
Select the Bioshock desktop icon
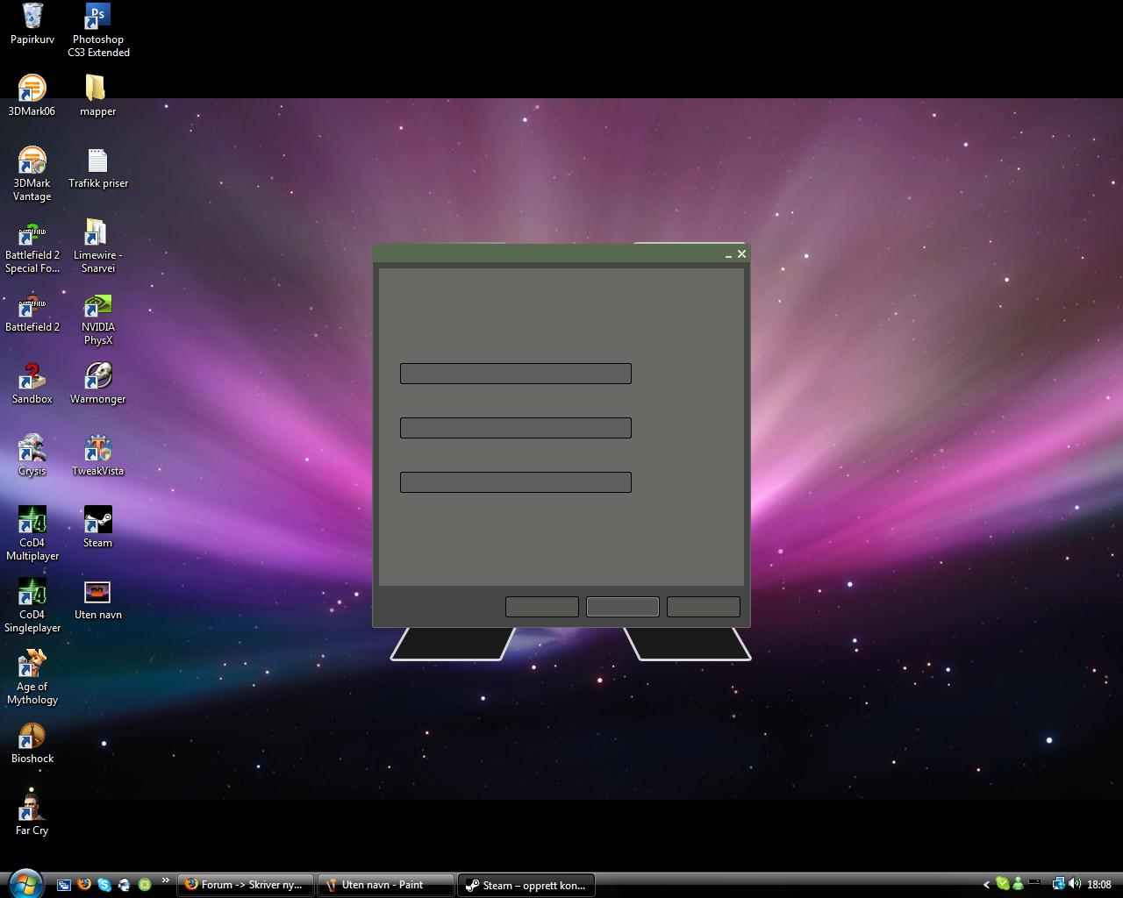pos(32,743)
